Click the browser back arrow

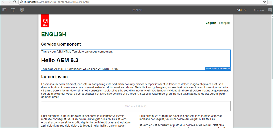pyautogui.click(x=4, y=2)
